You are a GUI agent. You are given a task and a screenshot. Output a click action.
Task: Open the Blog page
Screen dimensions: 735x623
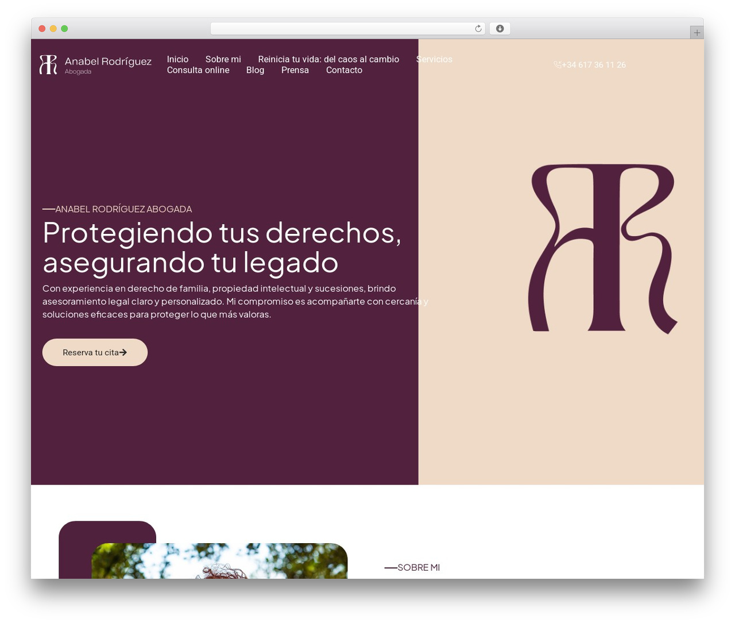[255, 70]
